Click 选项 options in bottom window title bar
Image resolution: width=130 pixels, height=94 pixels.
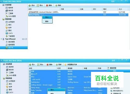tap(113, 60)
